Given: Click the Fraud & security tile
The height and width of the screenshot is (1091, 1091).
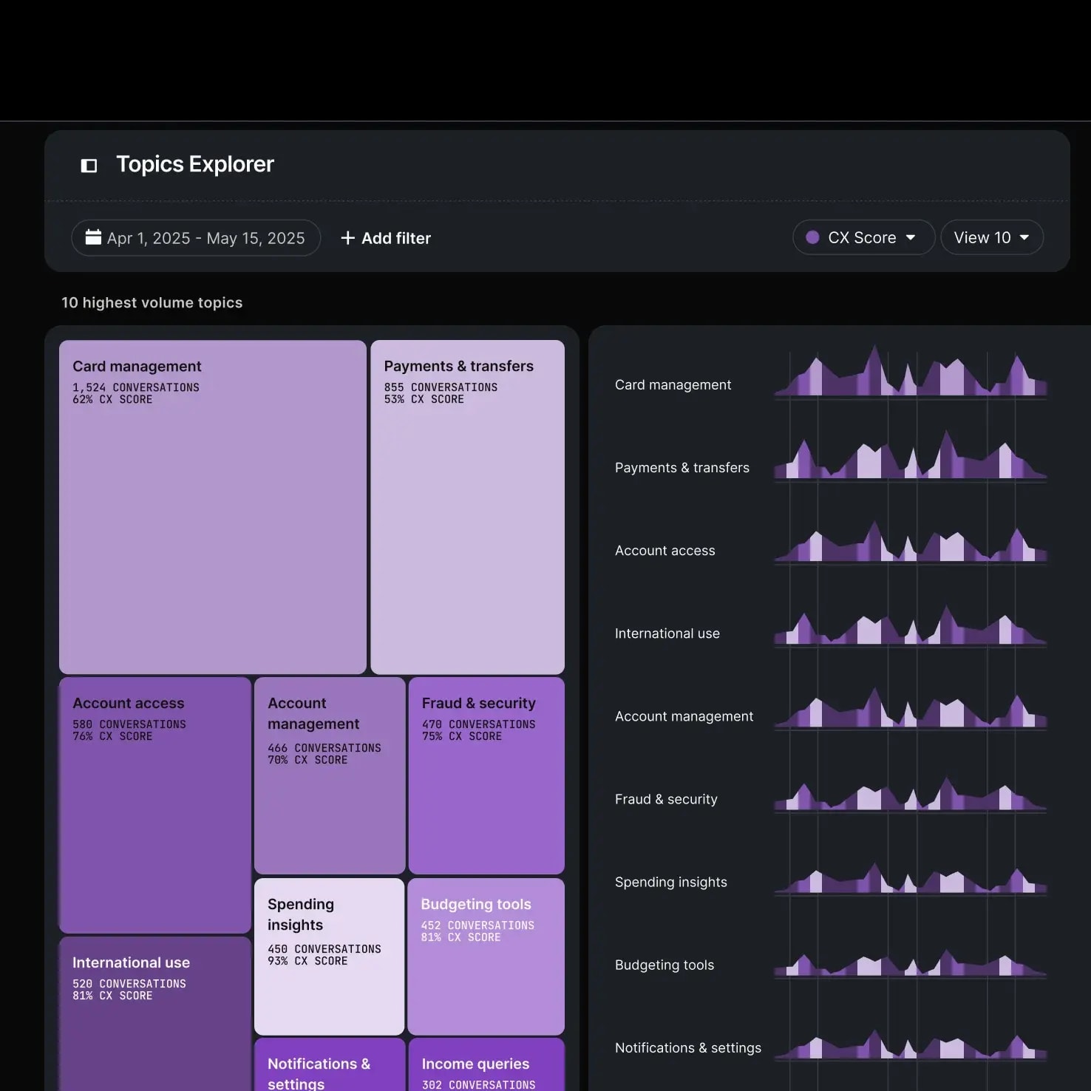Looking at the screenshot, I should pyautogui.click(x=486, y=775).
